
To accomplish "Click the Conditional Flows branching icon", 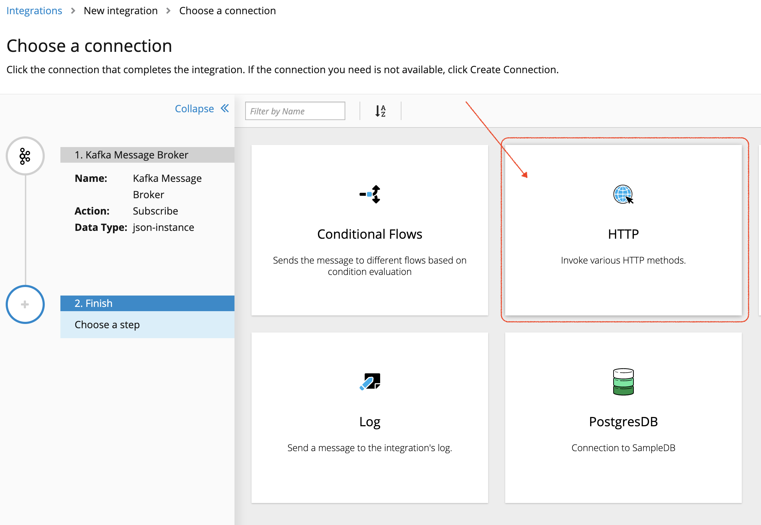I will pos(370,194).
